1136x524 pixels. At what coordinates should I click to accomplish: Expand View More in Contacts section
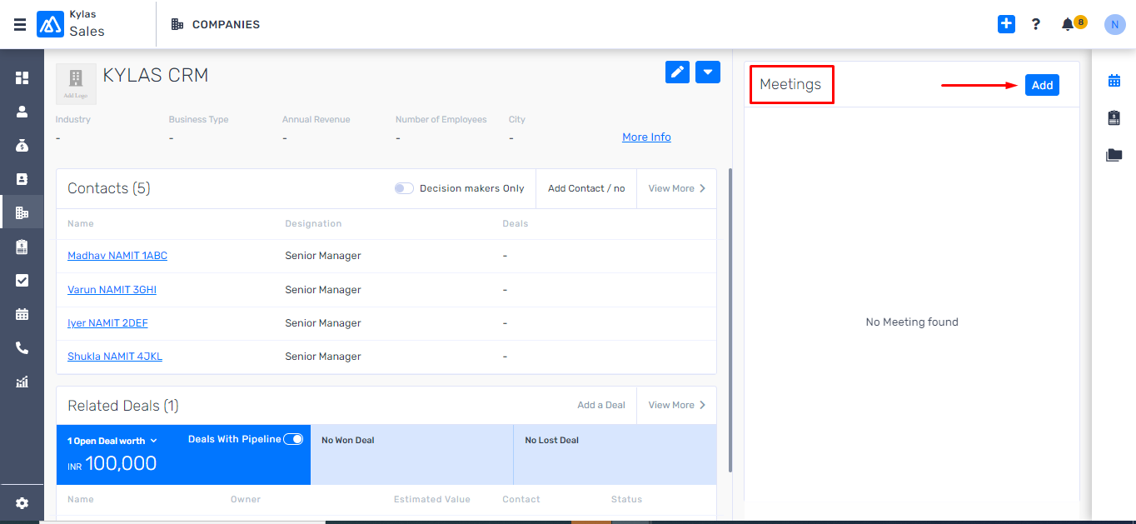[676, 188]
